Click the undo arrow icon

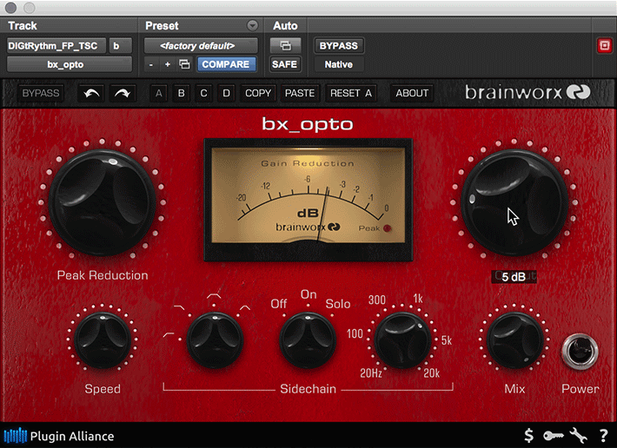pyautogui.click(x=92, y=94)
